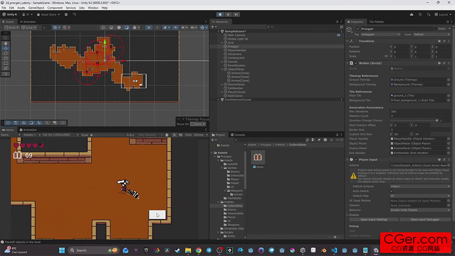Expand the ObjectPlacer hierarchy item
This screenshot has width=455, height=256.
pyautogui.click(x=222, y=69)
